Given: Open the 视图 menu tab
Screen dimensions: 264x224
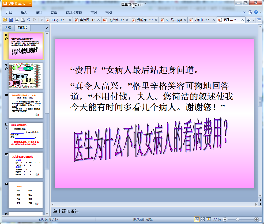Looking at the screenshot, I should (109, 13).
